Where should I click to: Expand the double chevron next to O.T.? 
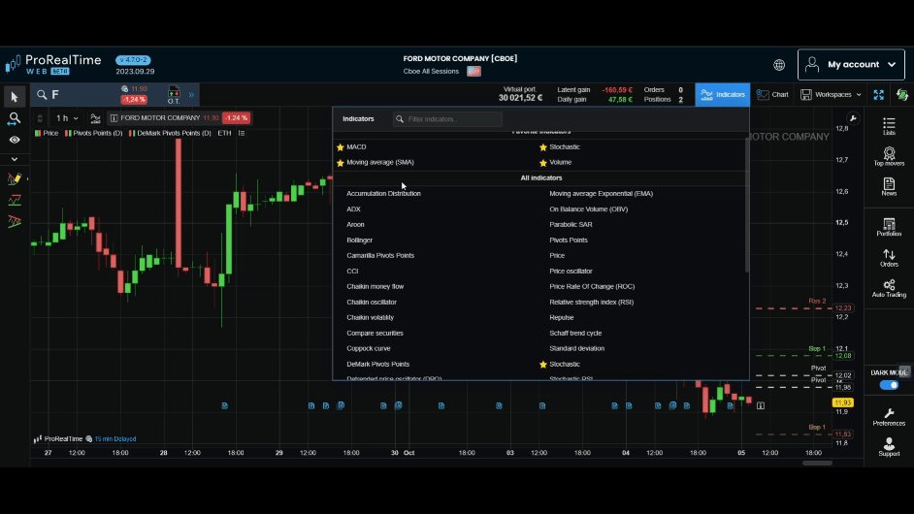[191, 94]
